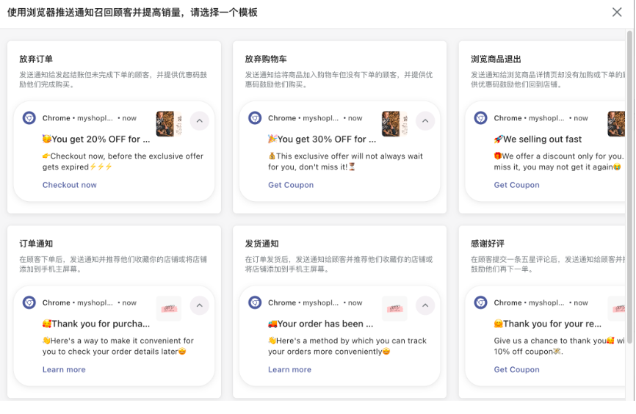Click Get Coupon in 浏览商品退出 template
636x414 pixels.
pos(516,185)
